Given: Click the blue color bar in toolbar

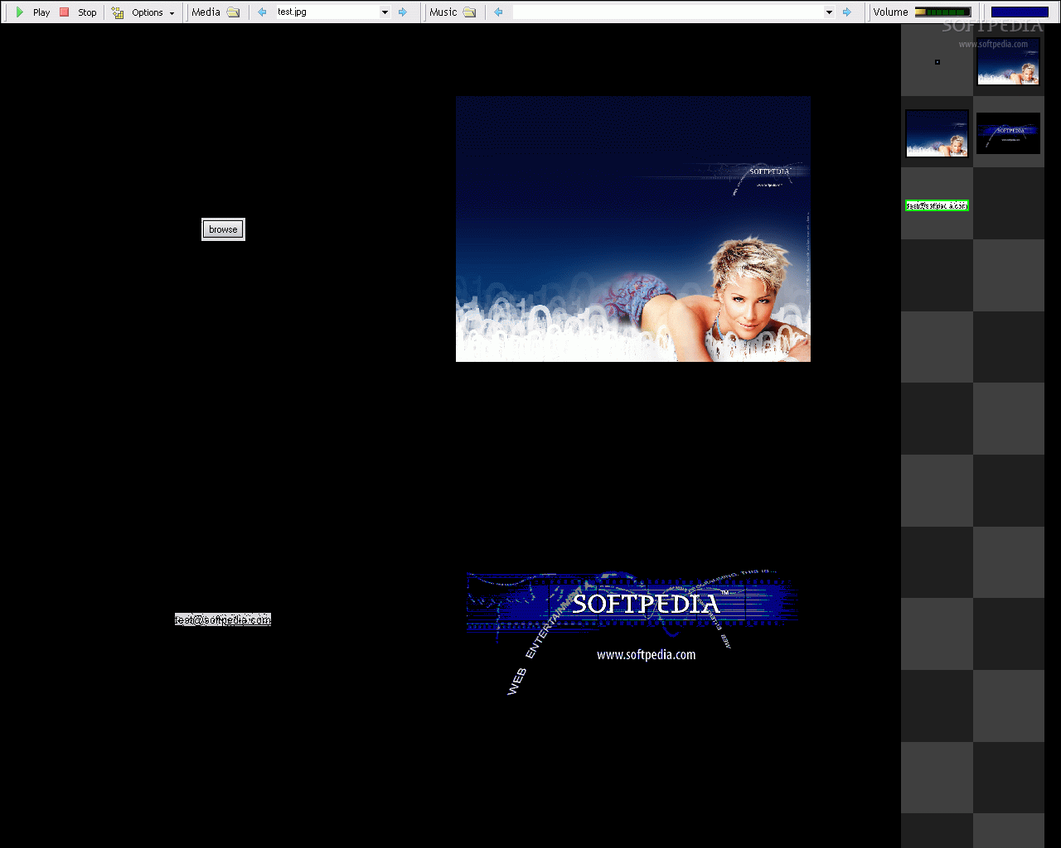Looking at the screenshot, I should [x=1020, y=12].
